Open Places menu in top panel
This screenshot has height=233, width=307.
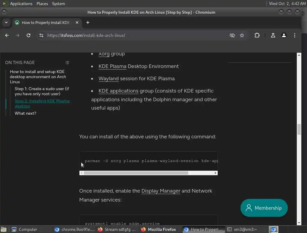[42, 4]
